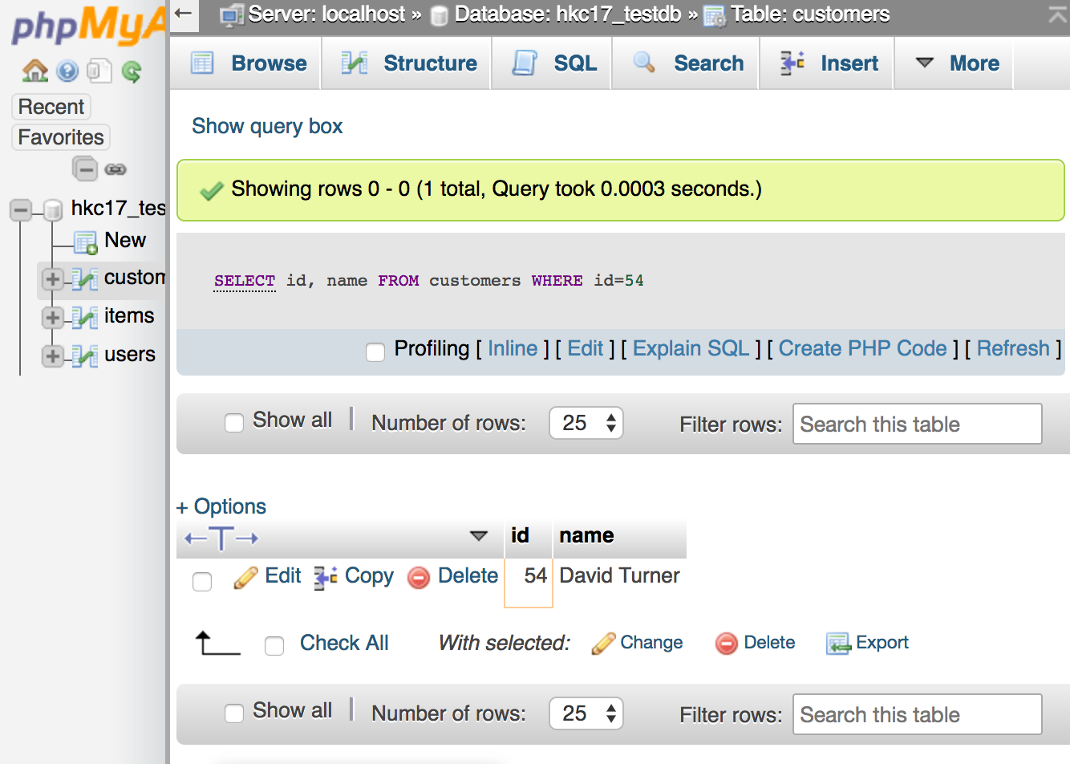Switch to the Structure tab
This screenshot has width=1070, height=764.
(407, 63)
